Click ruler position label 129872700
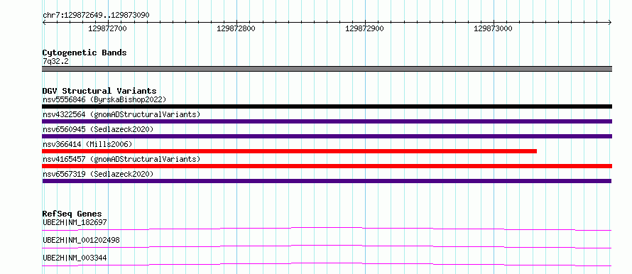 [107, 28]
